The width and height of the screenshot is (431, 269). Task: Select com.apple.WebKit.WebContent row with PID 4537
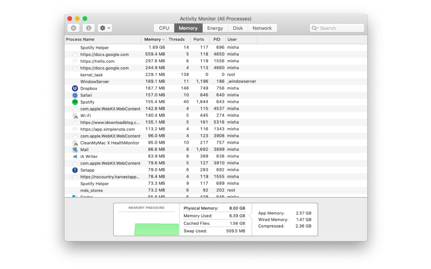tap(216, 109)
